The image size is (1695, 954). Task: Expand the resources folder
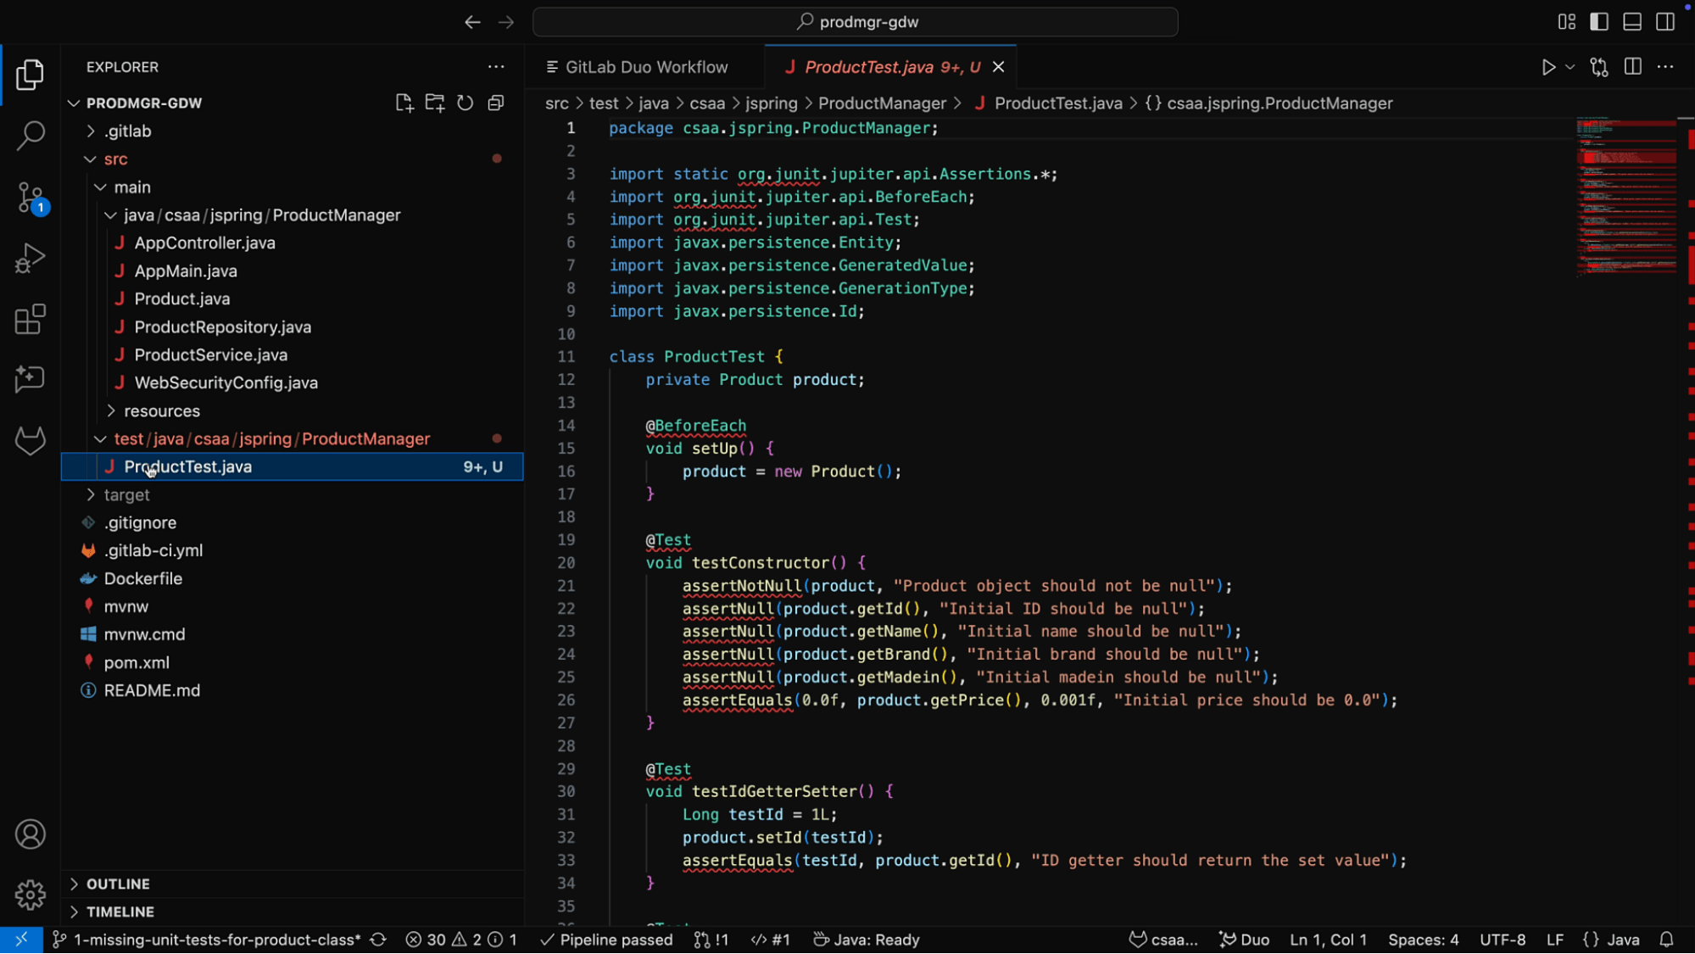pos(111,411)
